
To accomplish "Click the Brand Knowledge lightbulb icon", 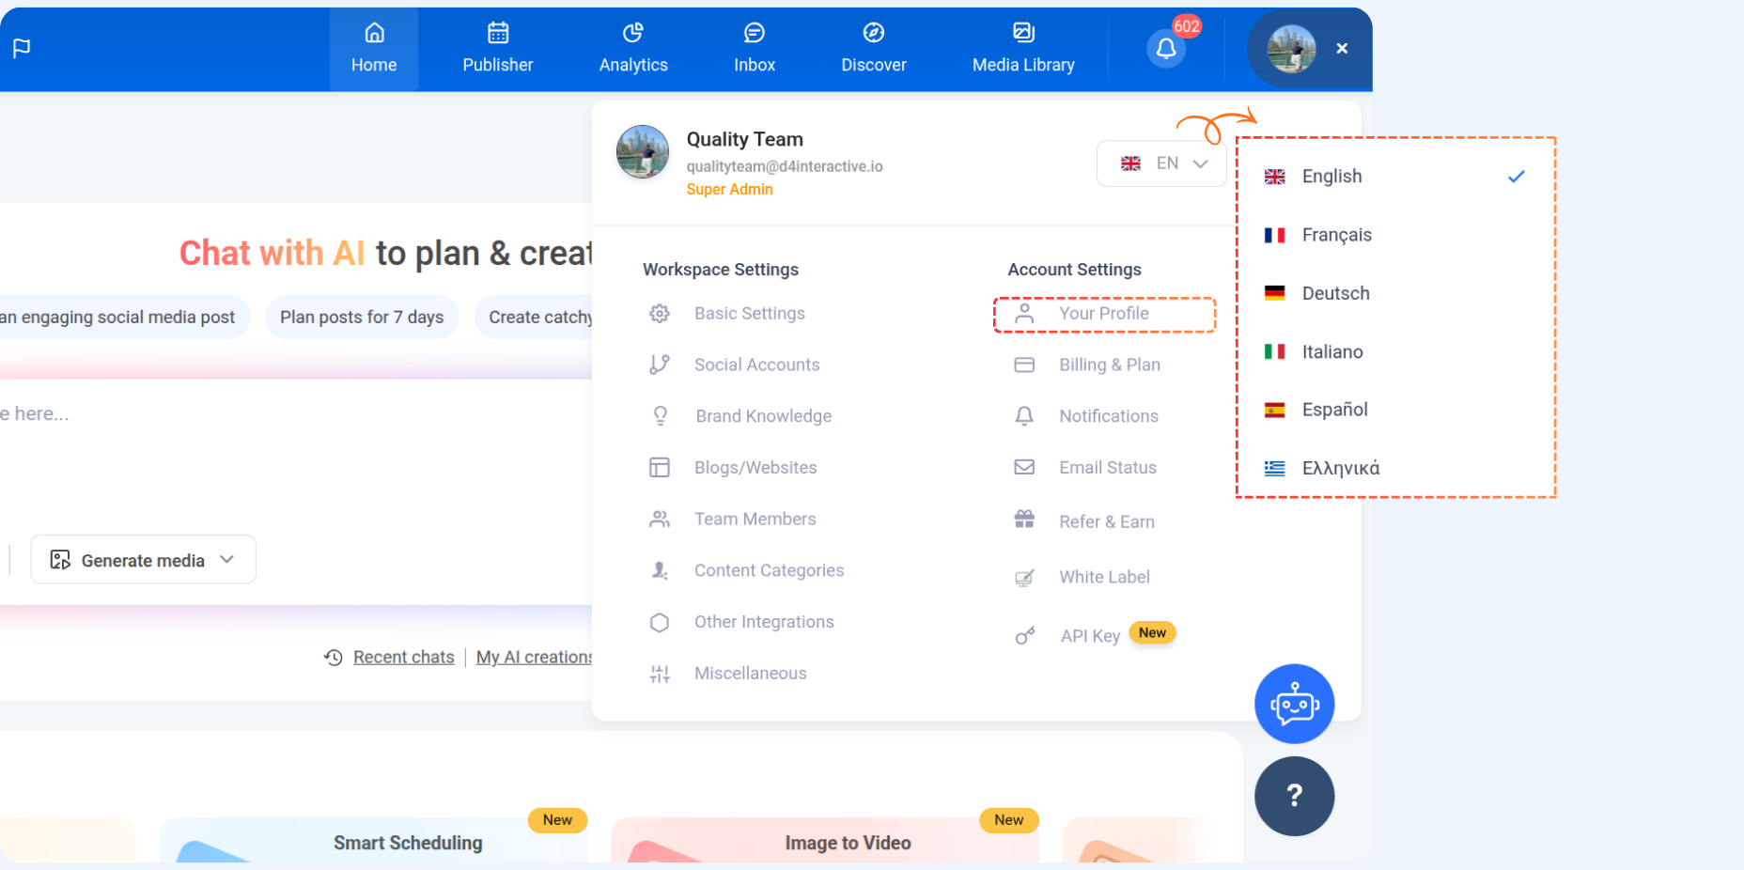I will (661, 416).
